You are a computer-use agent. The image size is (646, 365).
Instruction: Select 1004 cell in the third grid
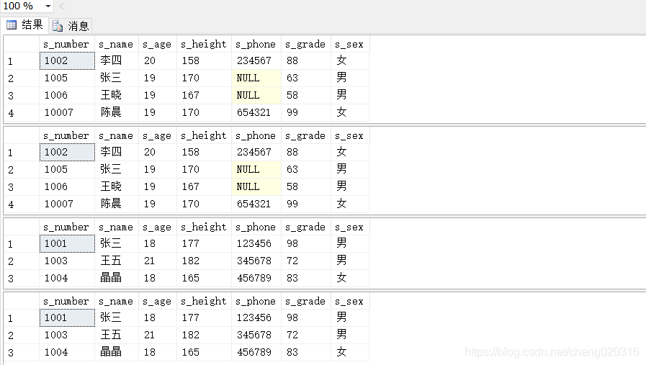click(x=67, y=279)
